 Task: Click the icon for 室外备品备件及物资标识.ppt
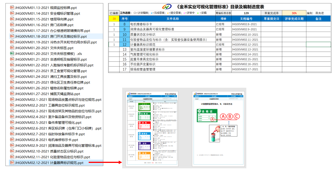12,117
